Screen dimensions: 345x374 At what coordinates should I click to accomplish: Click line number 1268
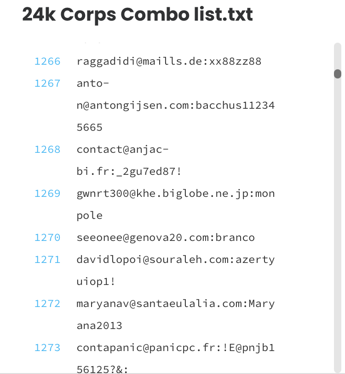[47, 150]
